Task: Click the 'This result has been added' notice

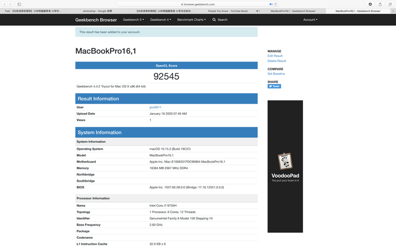Action: pyautogui.click(x=167, y=32)
